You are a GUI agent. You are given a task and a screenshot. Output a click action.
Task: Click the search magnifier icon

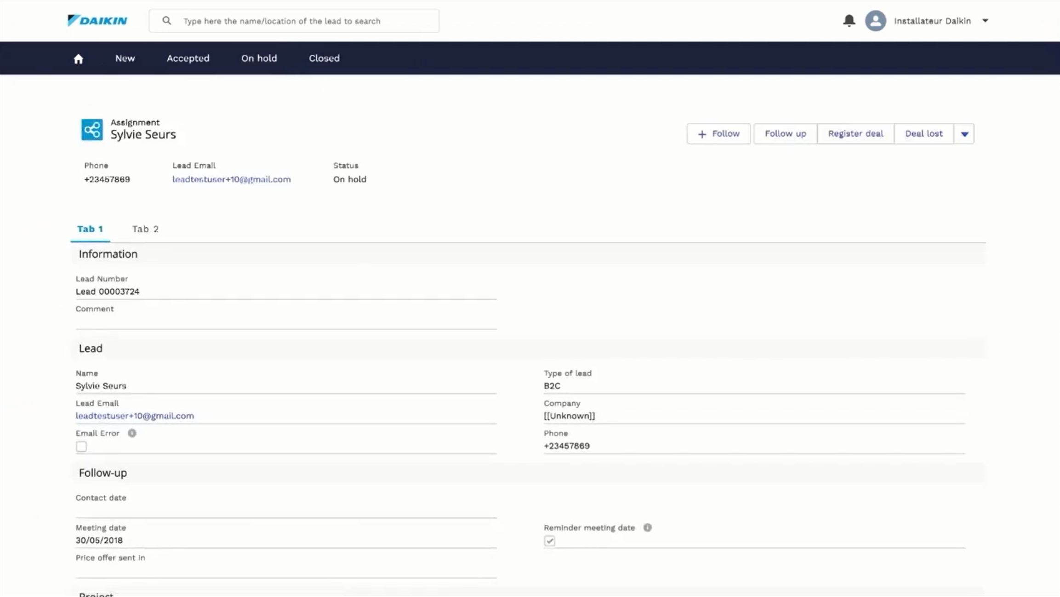pyautogui.click(x=166, y=21)
